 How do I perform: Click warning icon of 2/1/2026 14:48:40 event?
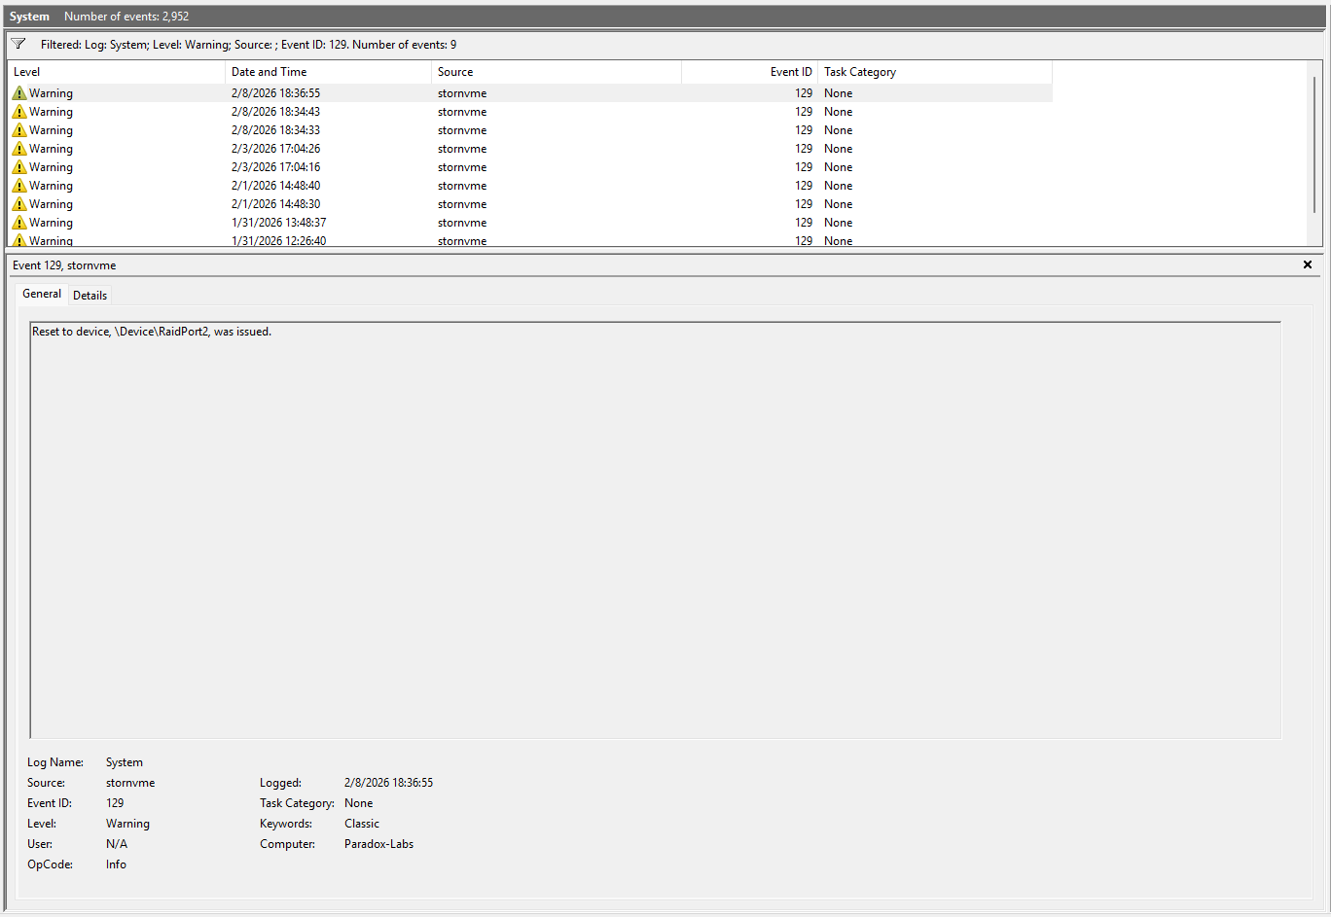click(19, 186)
